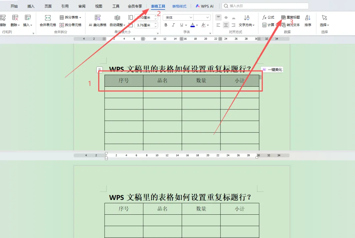Screen dimensions: 355x238
Task: Select bottom vertical cell alignment
Action: 233,17
